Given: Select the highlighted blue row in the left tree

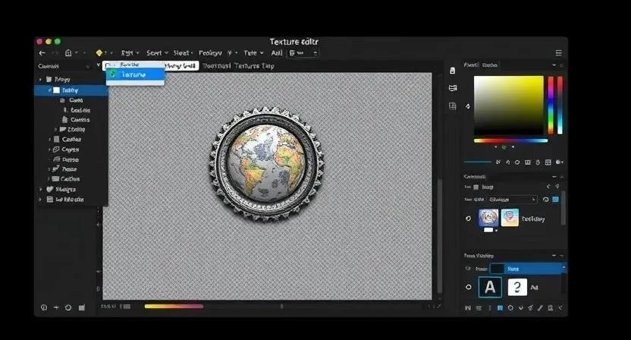Looking at the screenshot, I should tap(71, 90).
